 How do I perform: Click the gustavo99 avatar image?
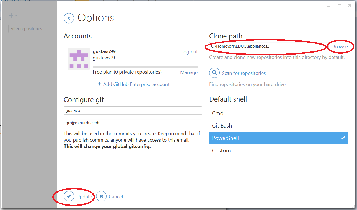(x=79, y=59)
